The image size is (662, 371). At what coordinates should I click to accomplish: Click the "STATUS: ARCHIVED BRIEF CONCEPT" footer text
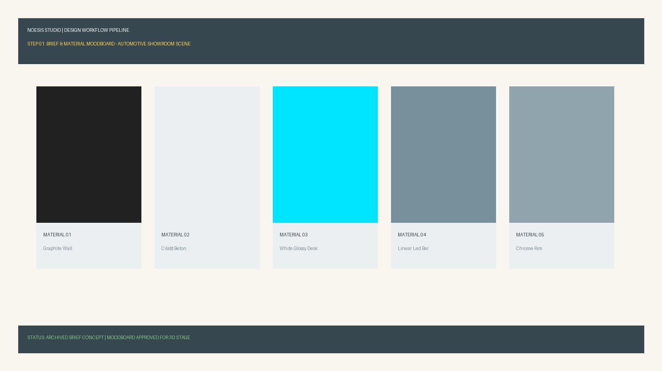(65, 337)
